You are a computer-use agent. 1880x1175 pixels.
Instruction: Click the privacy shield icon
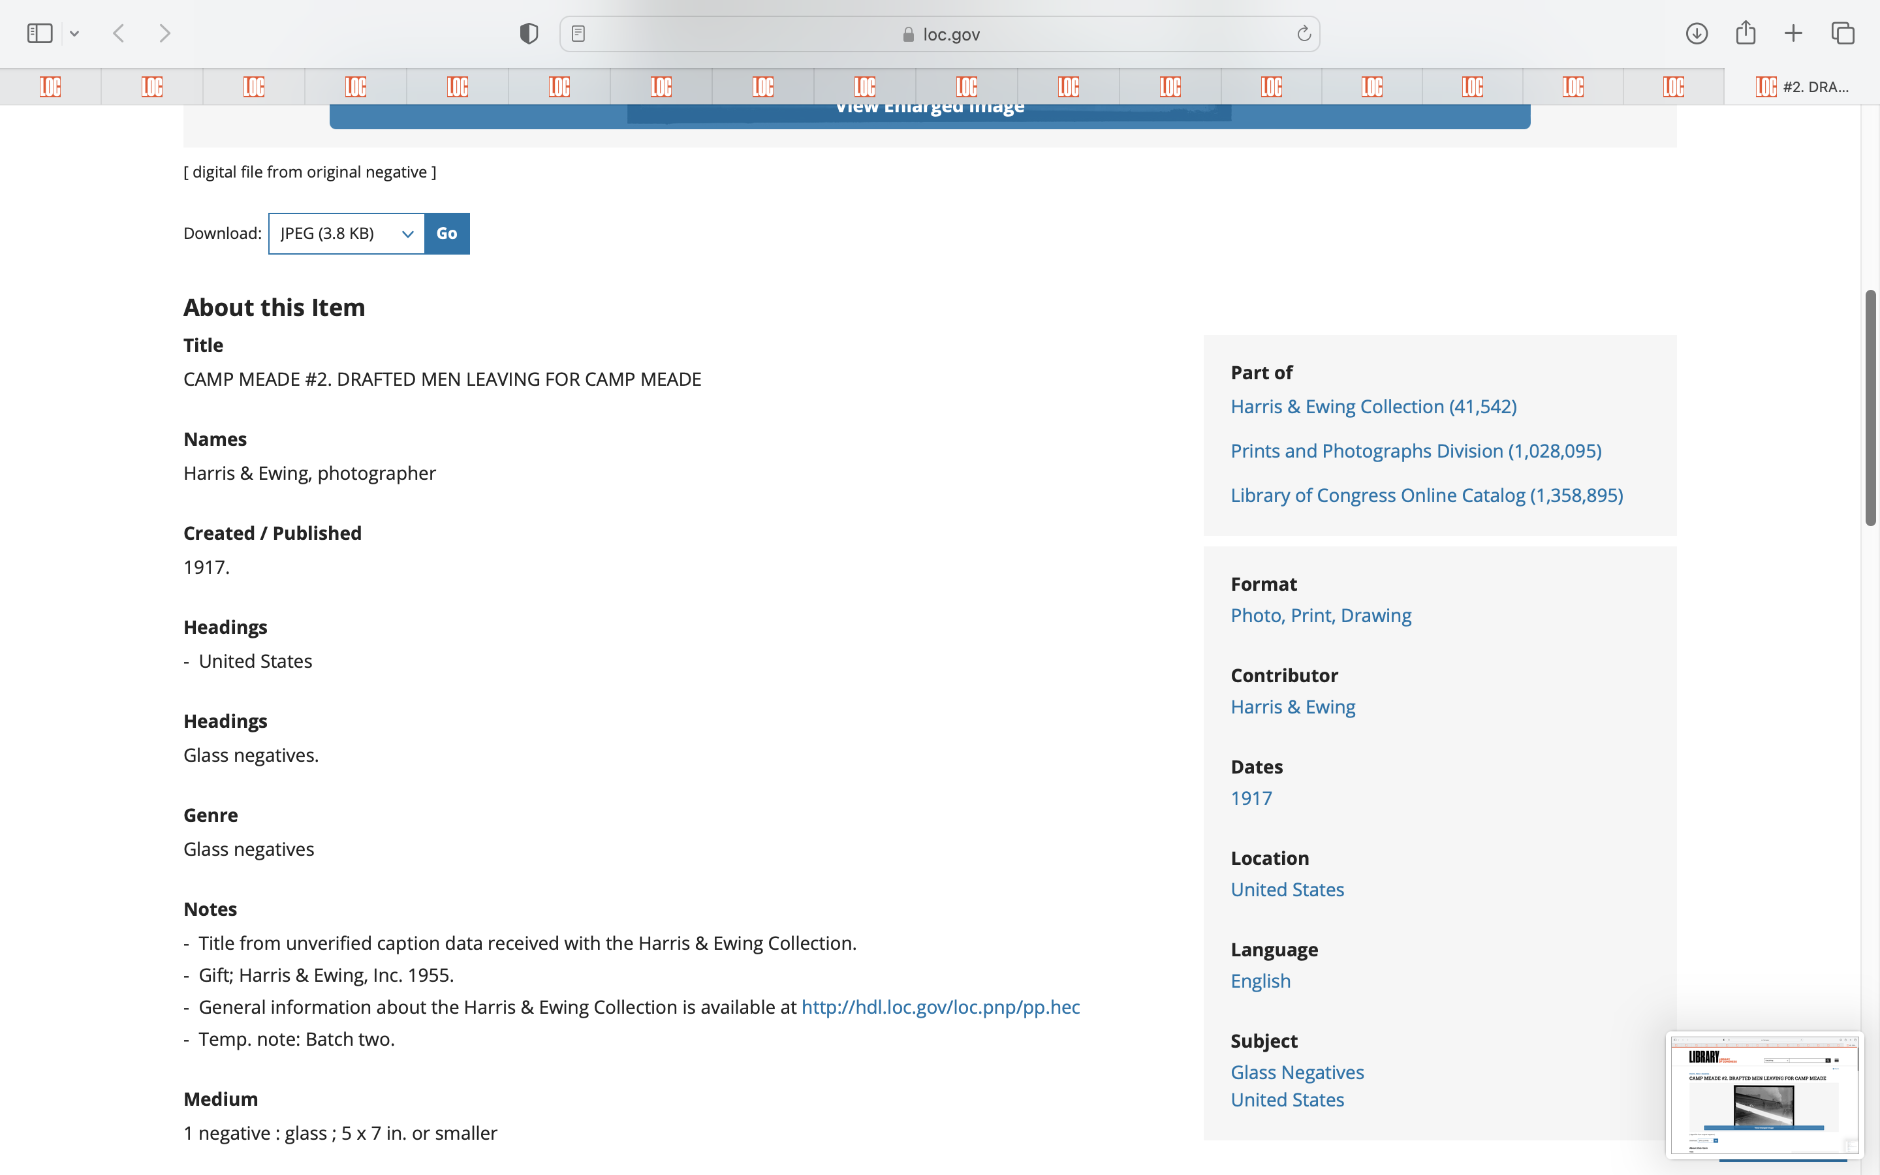pos(528,33)
